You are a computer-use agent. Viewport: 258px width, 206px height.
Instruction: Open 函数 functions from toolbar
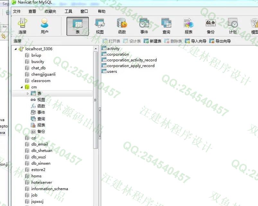pos(122,26)
